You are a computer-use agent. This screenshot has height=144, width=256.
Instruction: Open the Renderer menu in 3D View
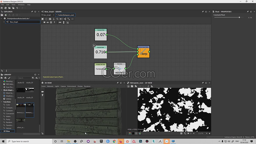coord(87,86)
